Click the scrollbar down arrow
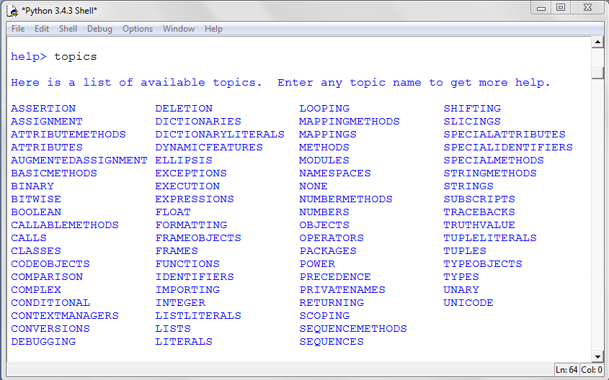This screenshot has height=380, width=609. click(x=597, y=356)
